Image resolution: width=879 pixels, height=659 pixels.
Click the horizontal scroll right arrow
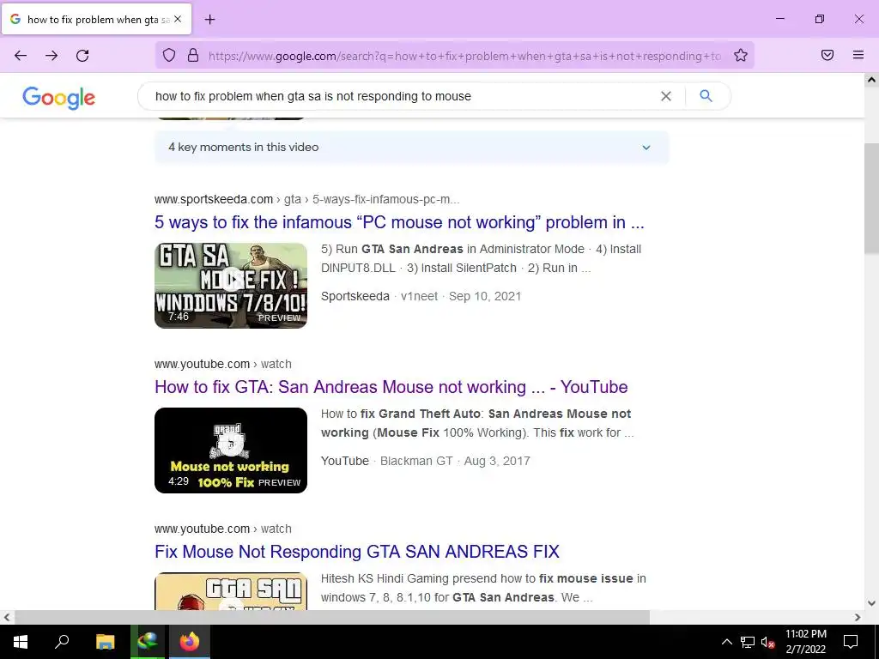click(858, 617)
